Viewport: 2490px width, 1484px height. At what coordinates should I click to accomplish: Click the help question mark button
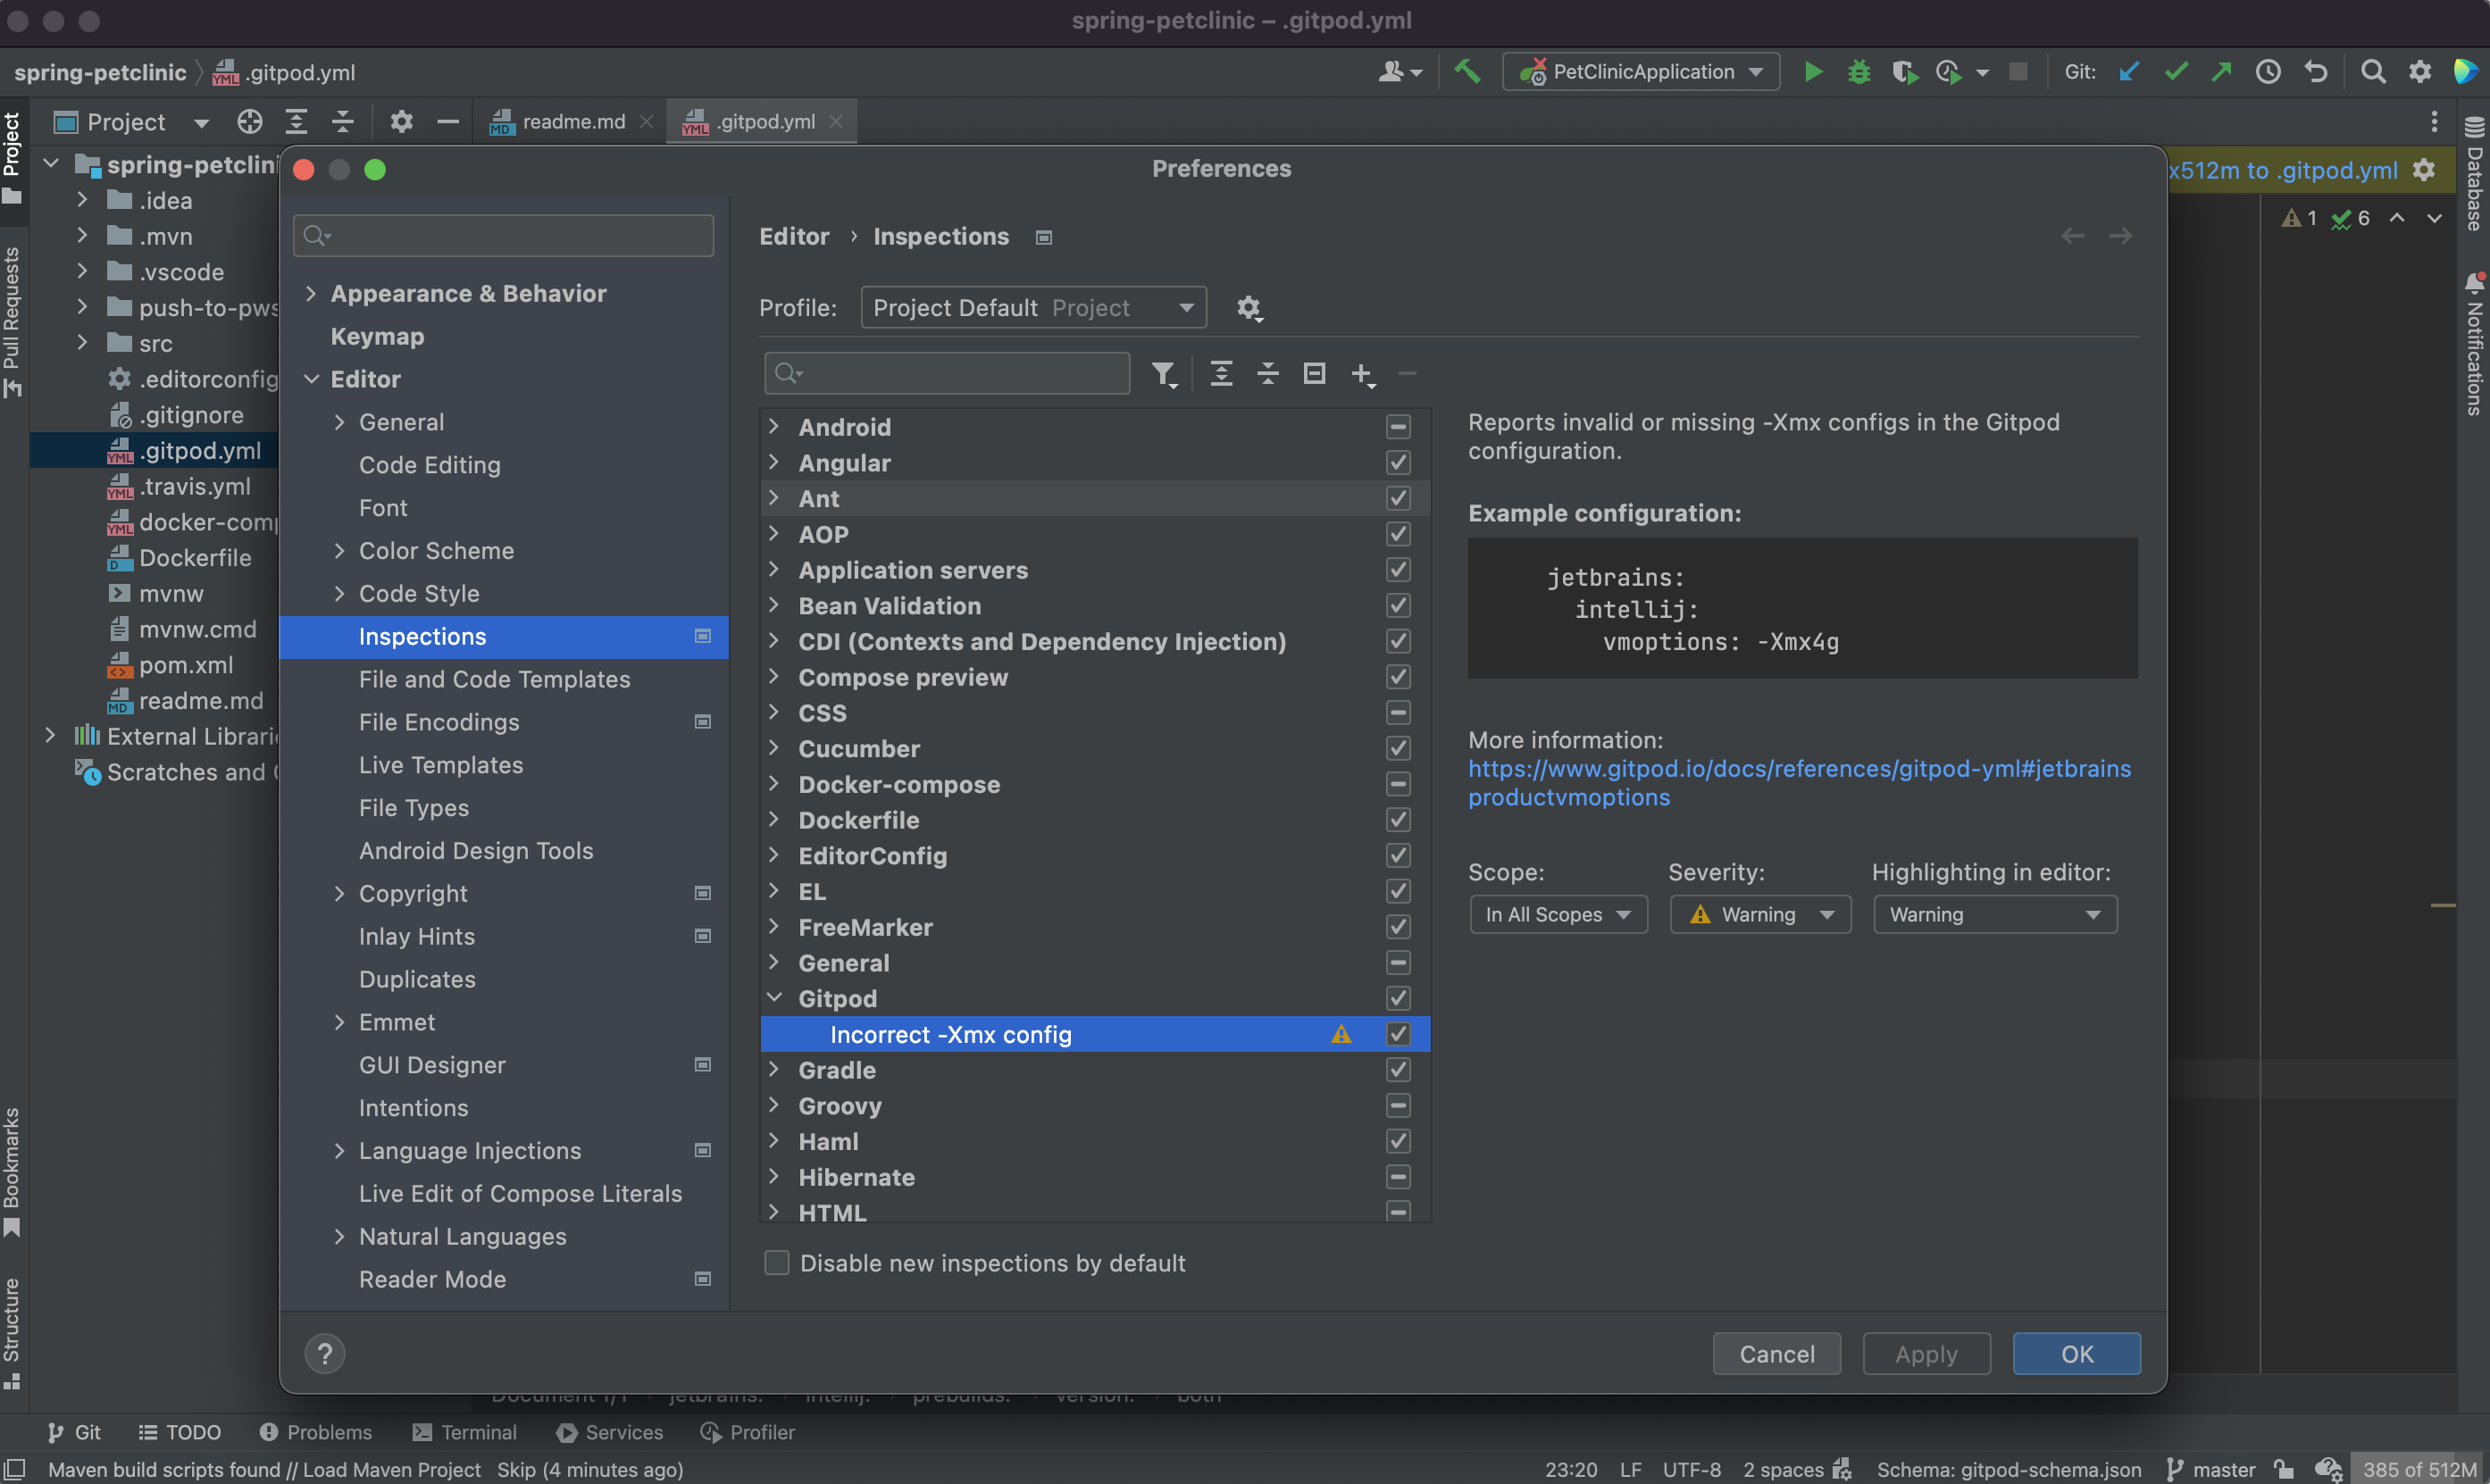[325, 1354]
